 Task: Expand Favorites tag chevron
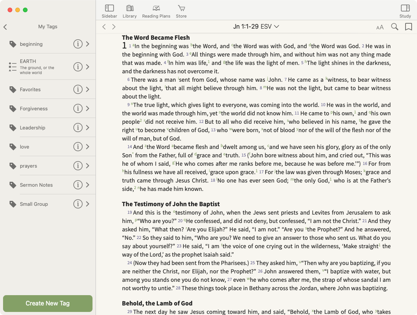coord(88,89)
